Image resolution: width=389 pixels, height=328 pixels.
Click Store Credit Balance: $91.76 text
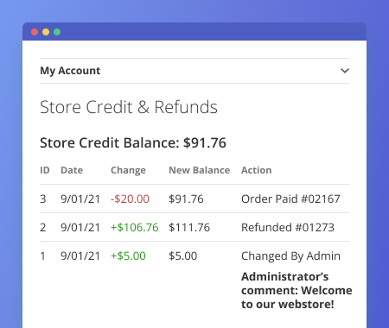133,143
